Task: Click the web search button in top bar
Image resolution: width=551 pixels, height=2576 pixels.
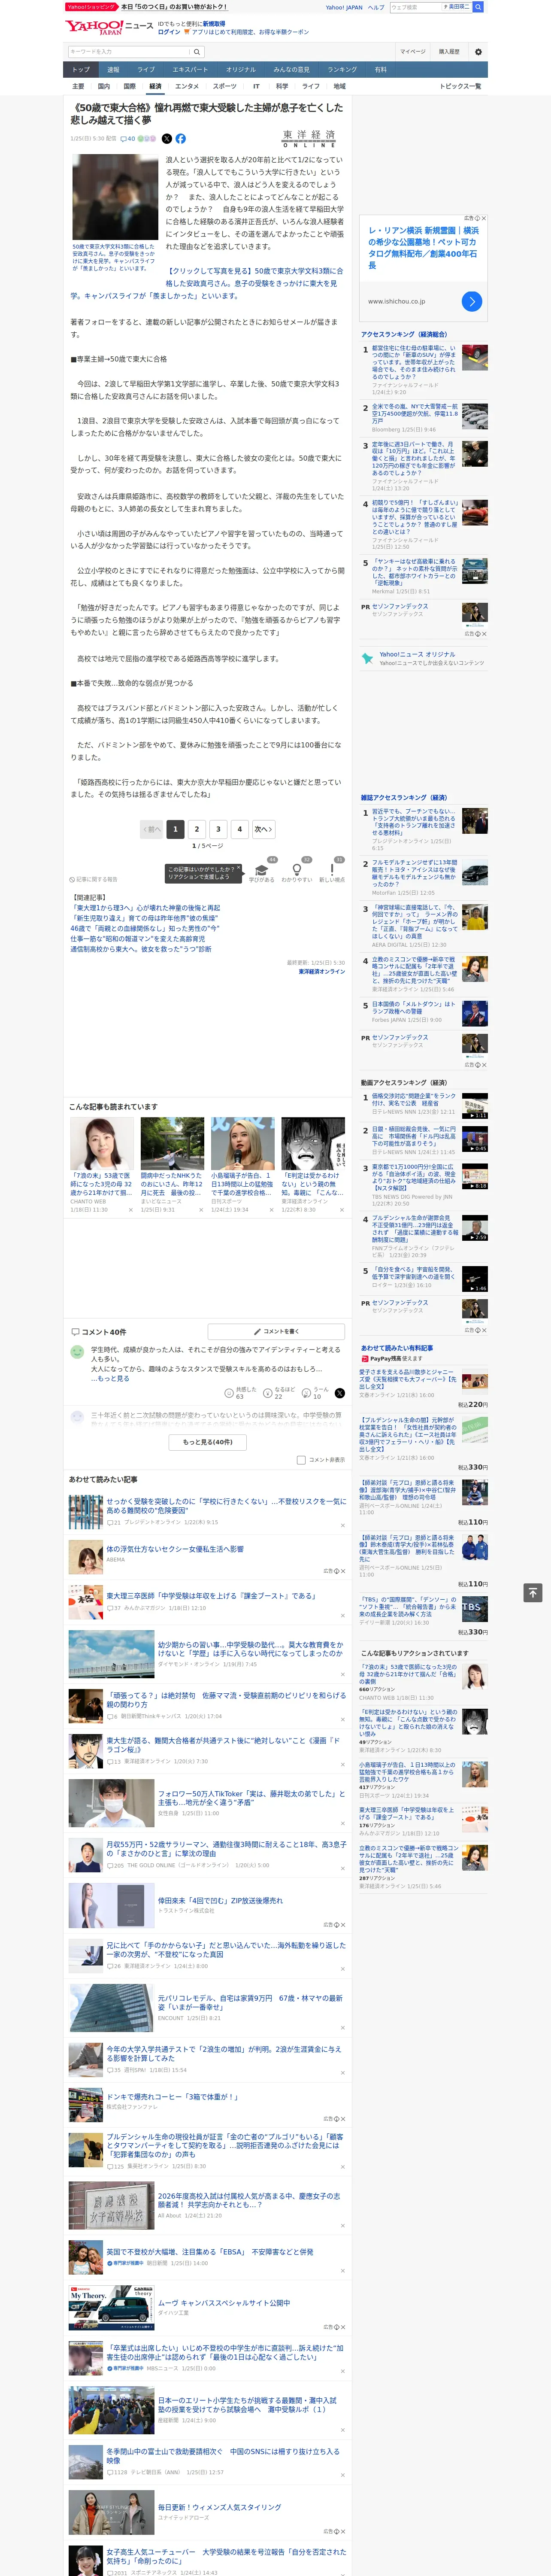Action: (478, 7)
